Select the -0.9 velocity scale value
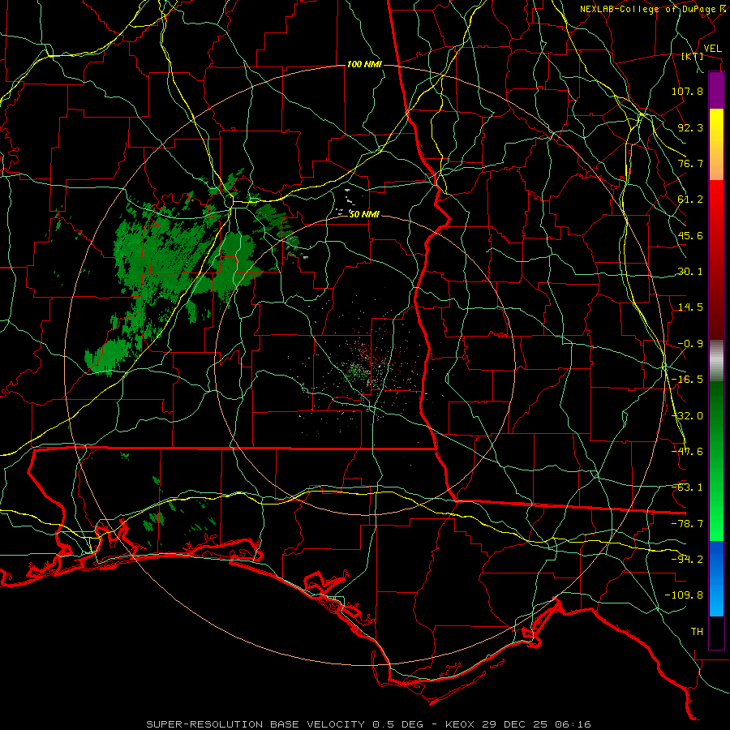The width and height of the screenshot is (730, 730). [x=690, y=344]
